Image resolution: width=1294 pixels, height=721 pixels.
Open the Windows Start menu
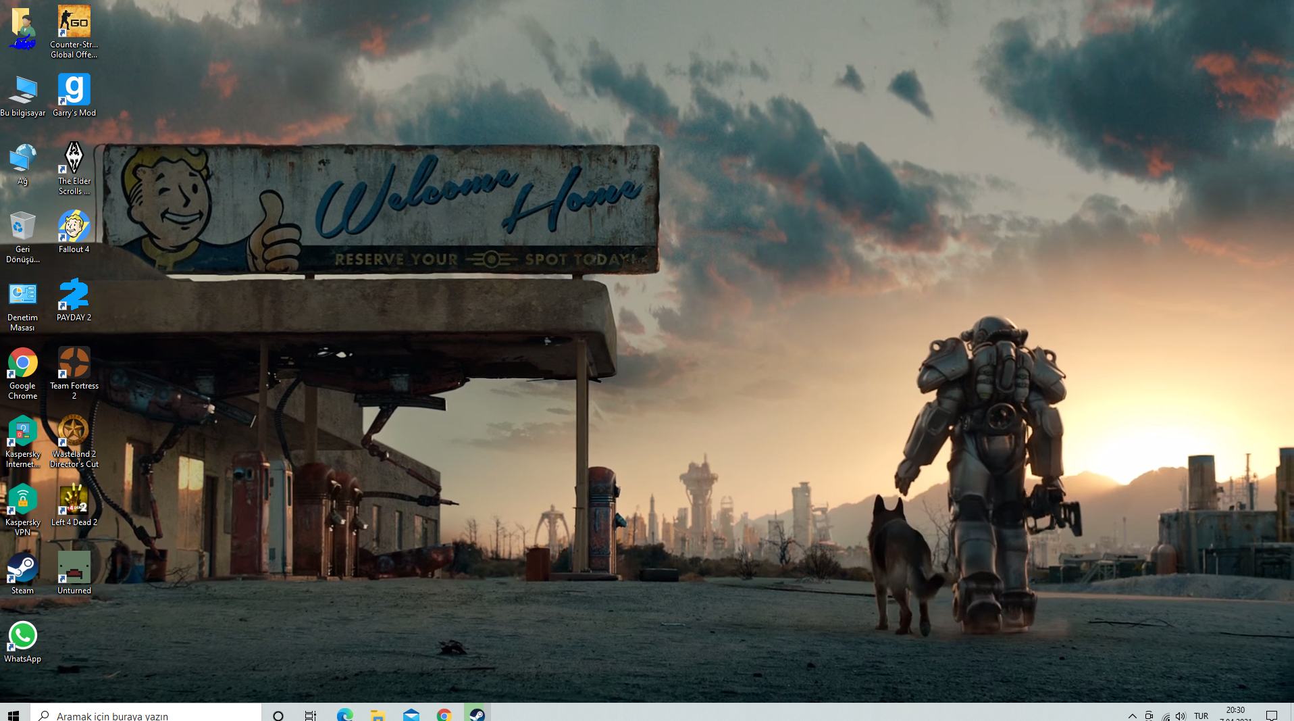coord(14,715)
